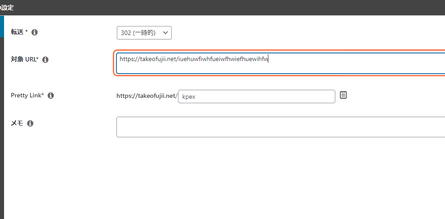Click the info icon beside メモ

(x=30, y=123)
